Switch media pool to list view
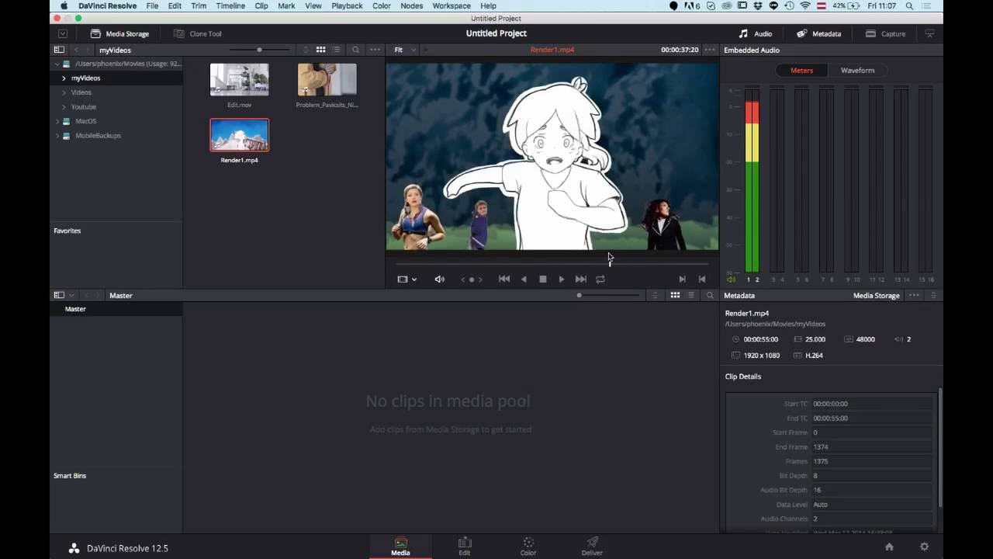 point(690,296)
